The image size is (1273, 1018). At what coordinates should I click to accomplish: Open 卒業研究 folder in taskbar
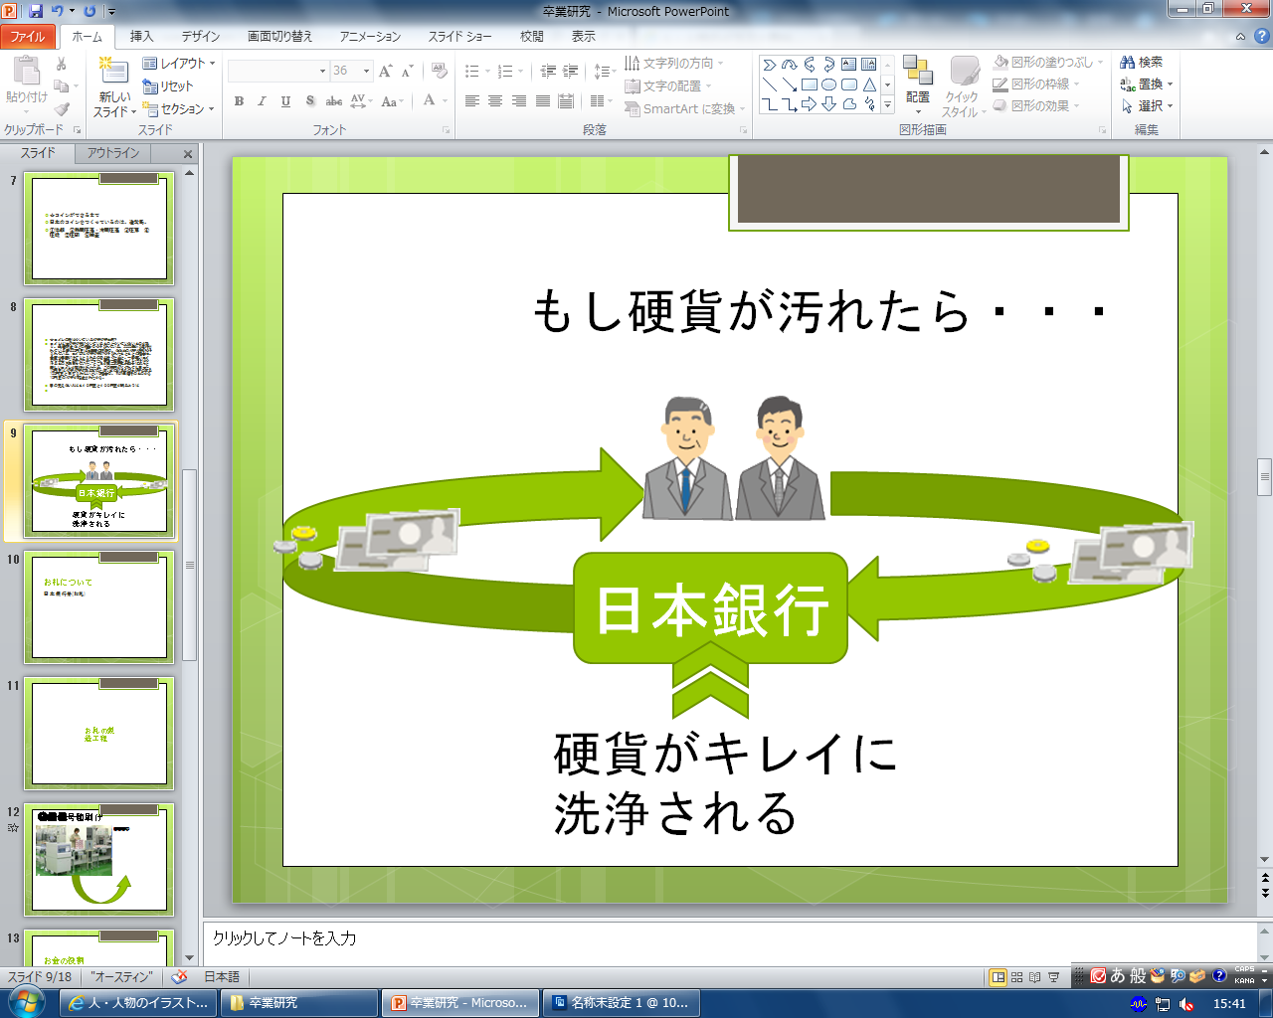click(x=299, y=1003)
